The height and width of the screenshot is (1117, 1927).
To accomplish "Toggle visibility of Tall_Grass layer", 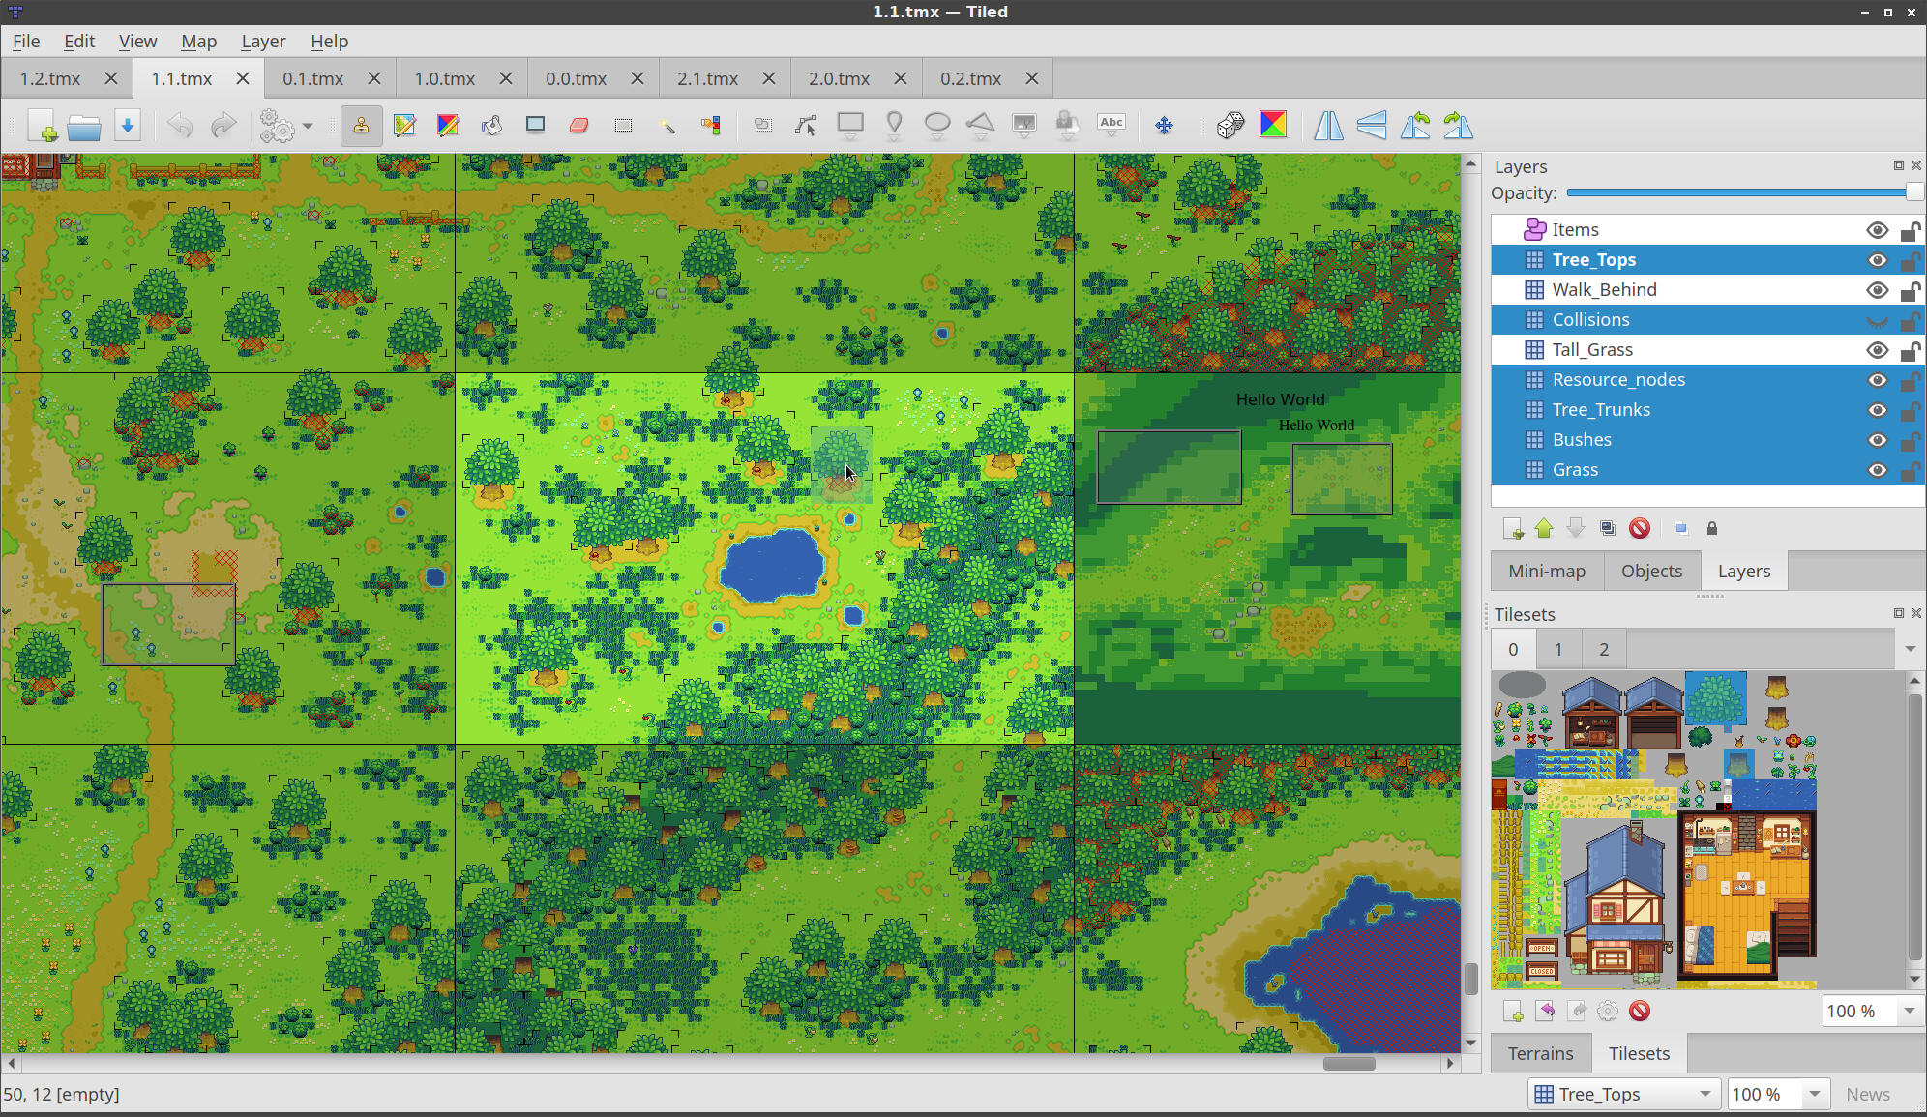I will 1878,348.
